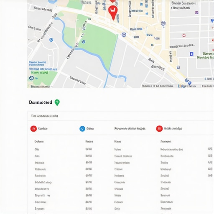
Task: Click the blue circular marker west of the river
Action: coord(51,40)
